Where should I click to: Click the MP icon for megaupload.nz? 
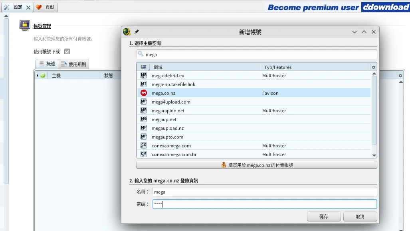click(x=144, y=128)
